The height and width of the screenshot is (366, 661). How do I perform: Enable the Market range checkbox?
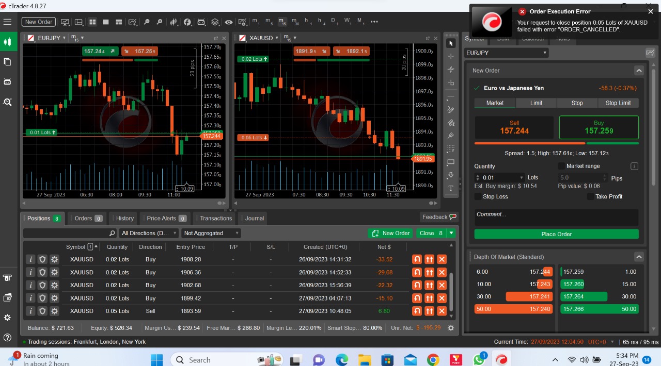pyautogui.click(x=561, y=166)
